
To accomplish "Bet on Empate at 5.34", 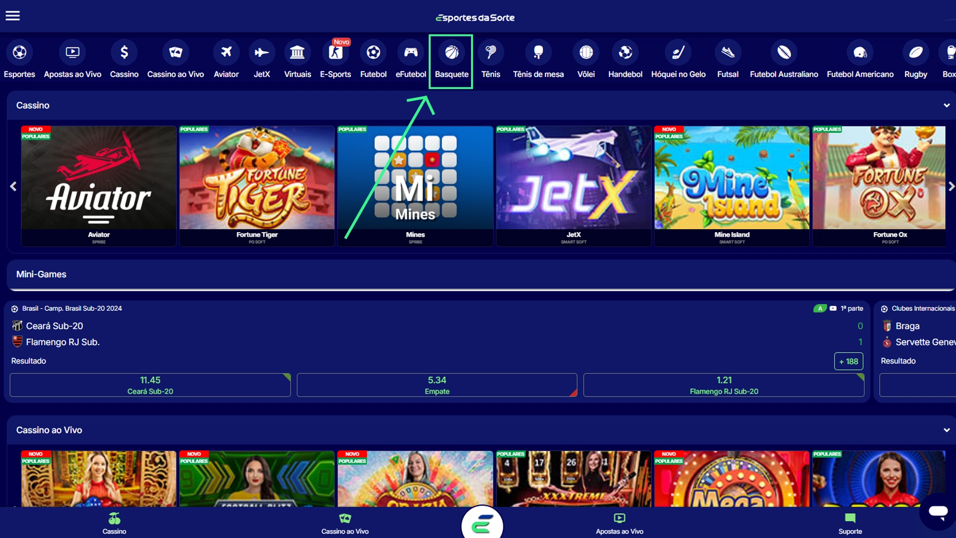I will tap(437, 385).
